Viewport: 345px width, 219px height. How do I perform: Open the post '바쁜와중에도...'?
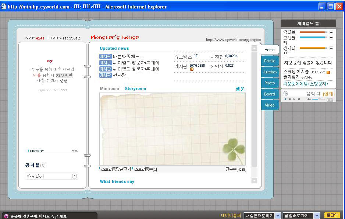point(128,57)
